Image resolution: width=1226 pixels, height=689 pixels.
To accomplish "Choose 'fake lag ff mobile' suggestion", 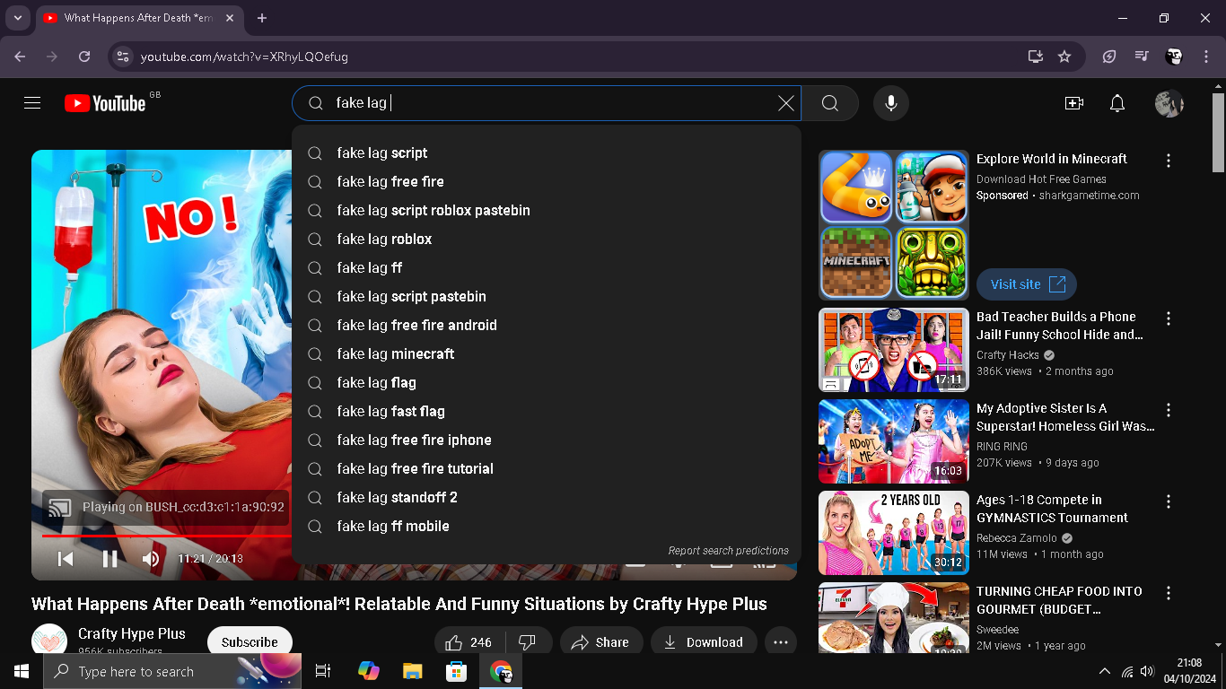I will click(547, 527).
